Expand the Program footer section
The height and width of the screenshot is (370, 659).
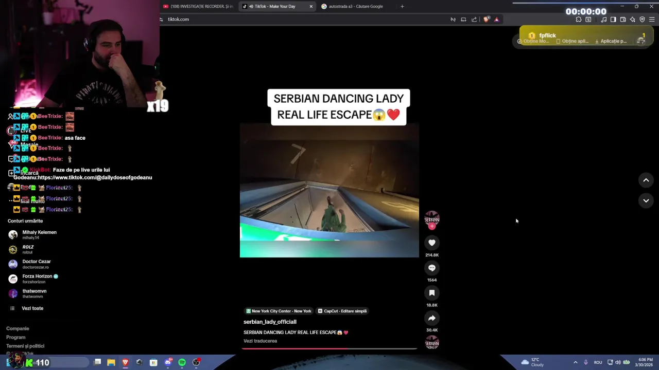(15, 337)
